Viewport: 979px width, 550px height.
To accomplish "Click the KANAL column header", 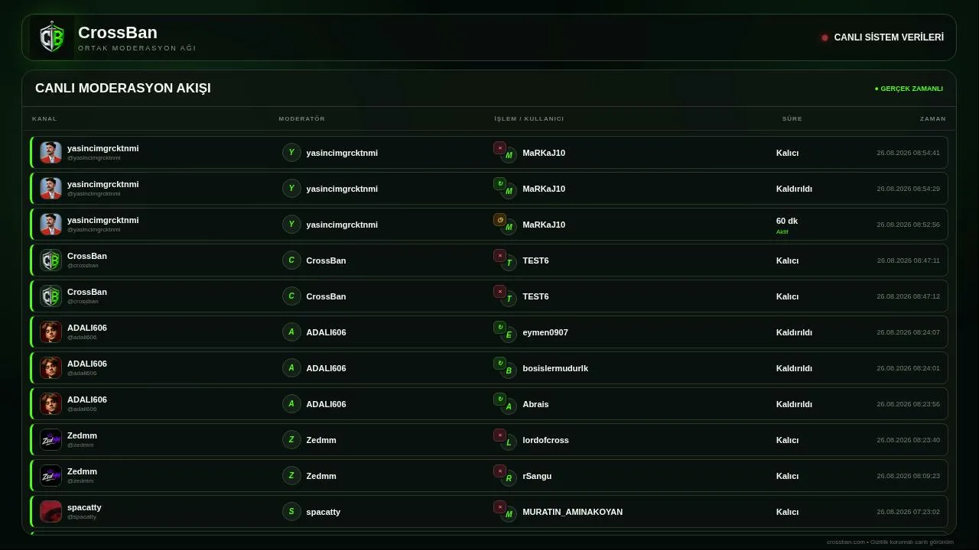I will click(44, 118).
